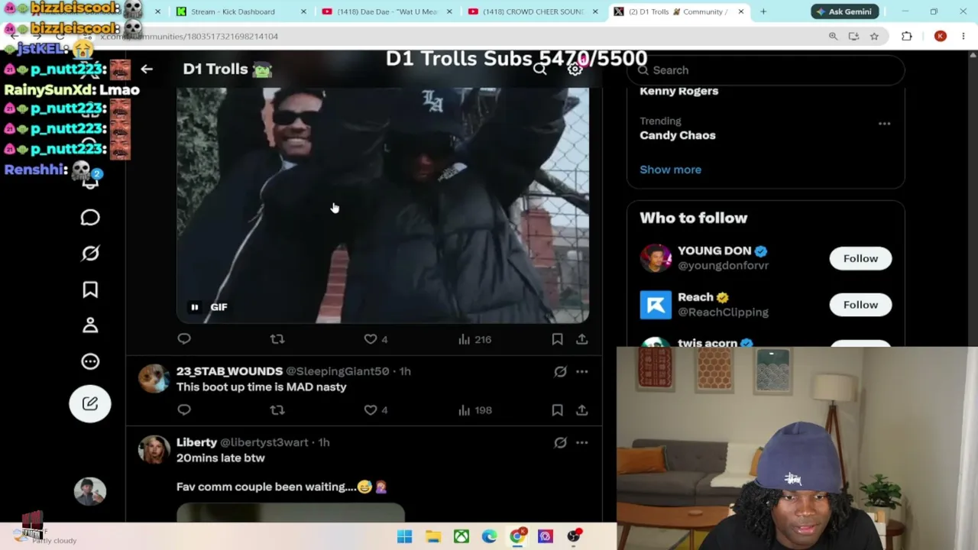Open Chrome's three-dot menu
This screenshot has height=550, width=978.
coord(963,36)
